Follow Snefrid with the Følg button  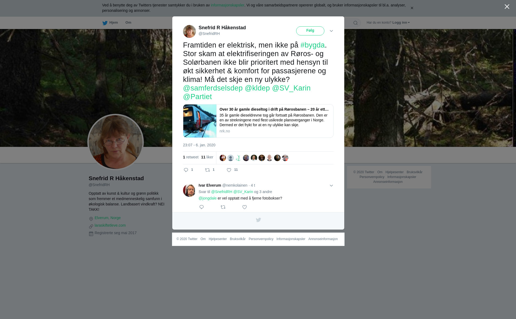[x=310, y=31]
